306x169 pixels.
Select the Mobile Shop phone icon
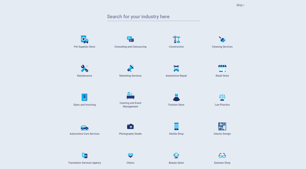pyautogui.click(x=176, y=126)
